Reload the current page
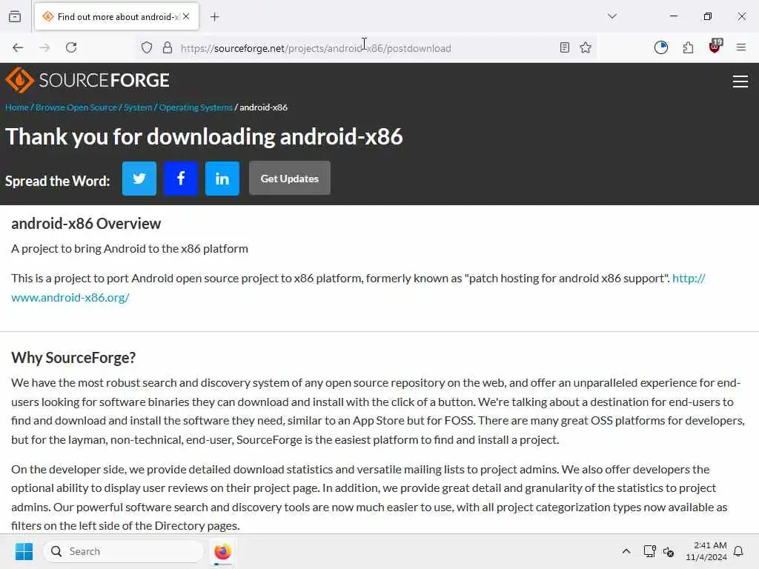This screenshot has width=759, height=569. 71,47
